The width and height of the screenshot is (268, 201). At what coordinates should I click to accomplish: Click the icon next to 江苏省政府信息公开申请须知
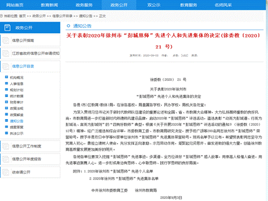[x=5, y=53]
